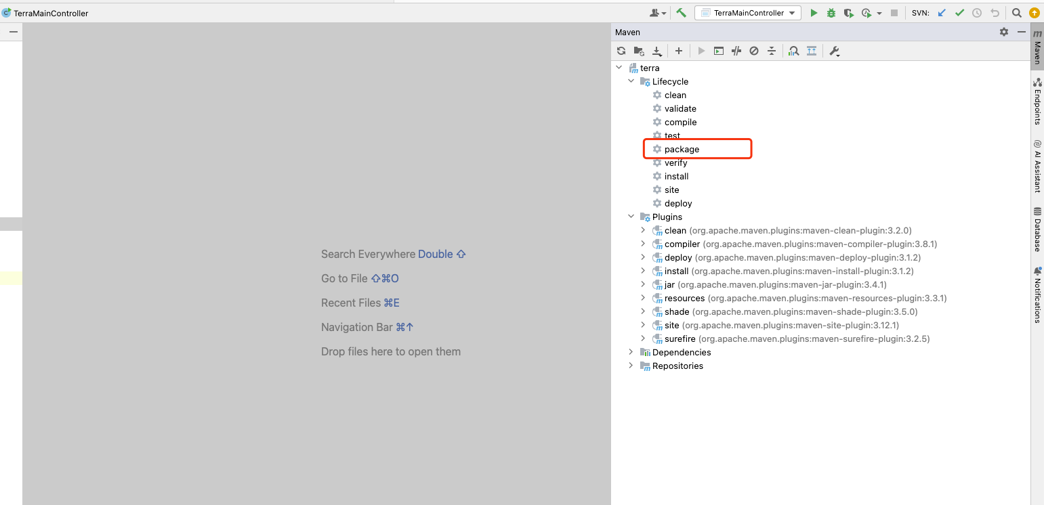
Task: Open the Database side tab
Action: pyautogui.click(x=1037, y=229)
